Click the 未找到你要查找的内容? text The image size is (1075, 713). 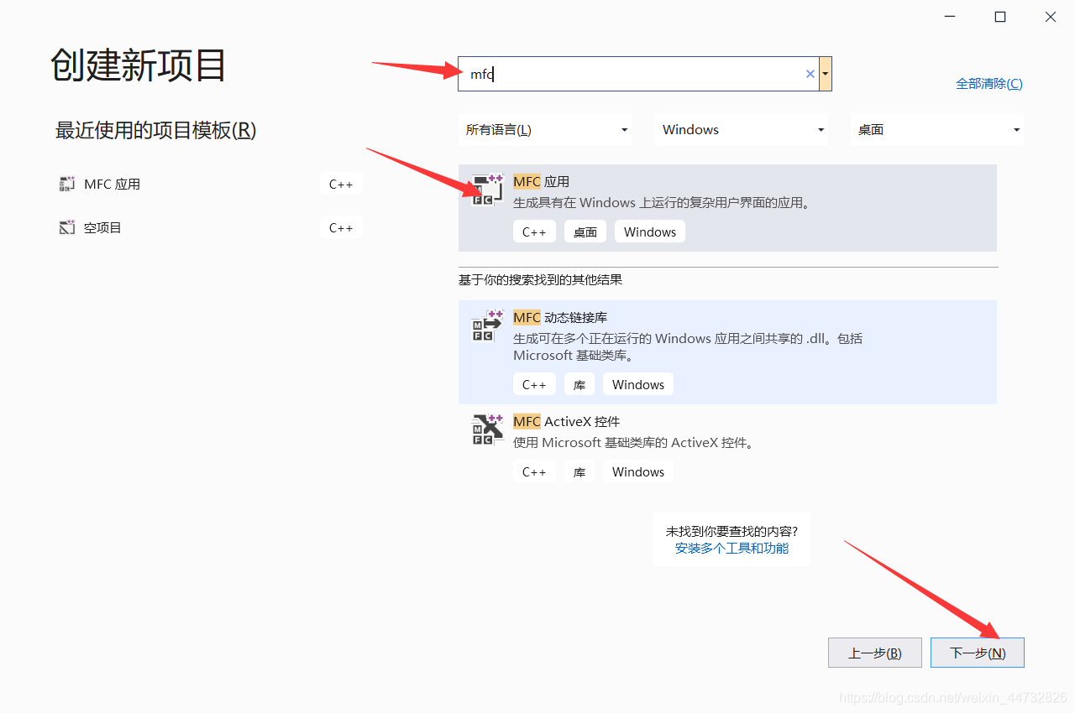[732, 531]
